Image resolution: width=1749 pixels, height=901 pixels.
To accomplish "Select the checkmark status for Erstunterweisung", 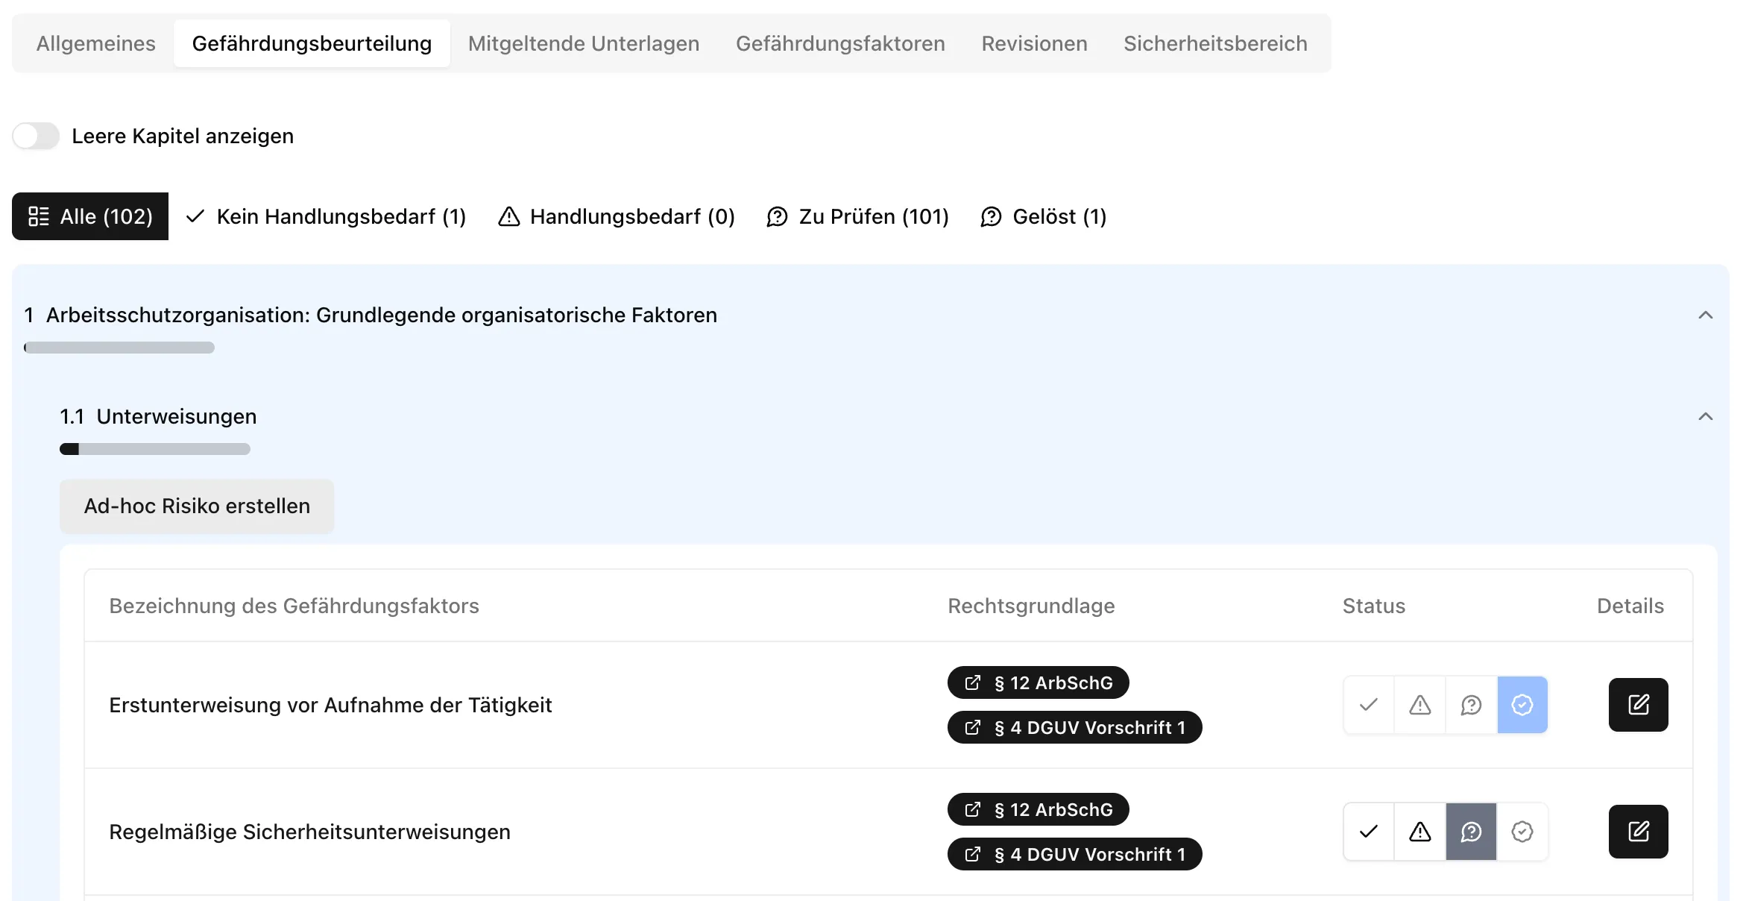I will [x=1367, y=704].
